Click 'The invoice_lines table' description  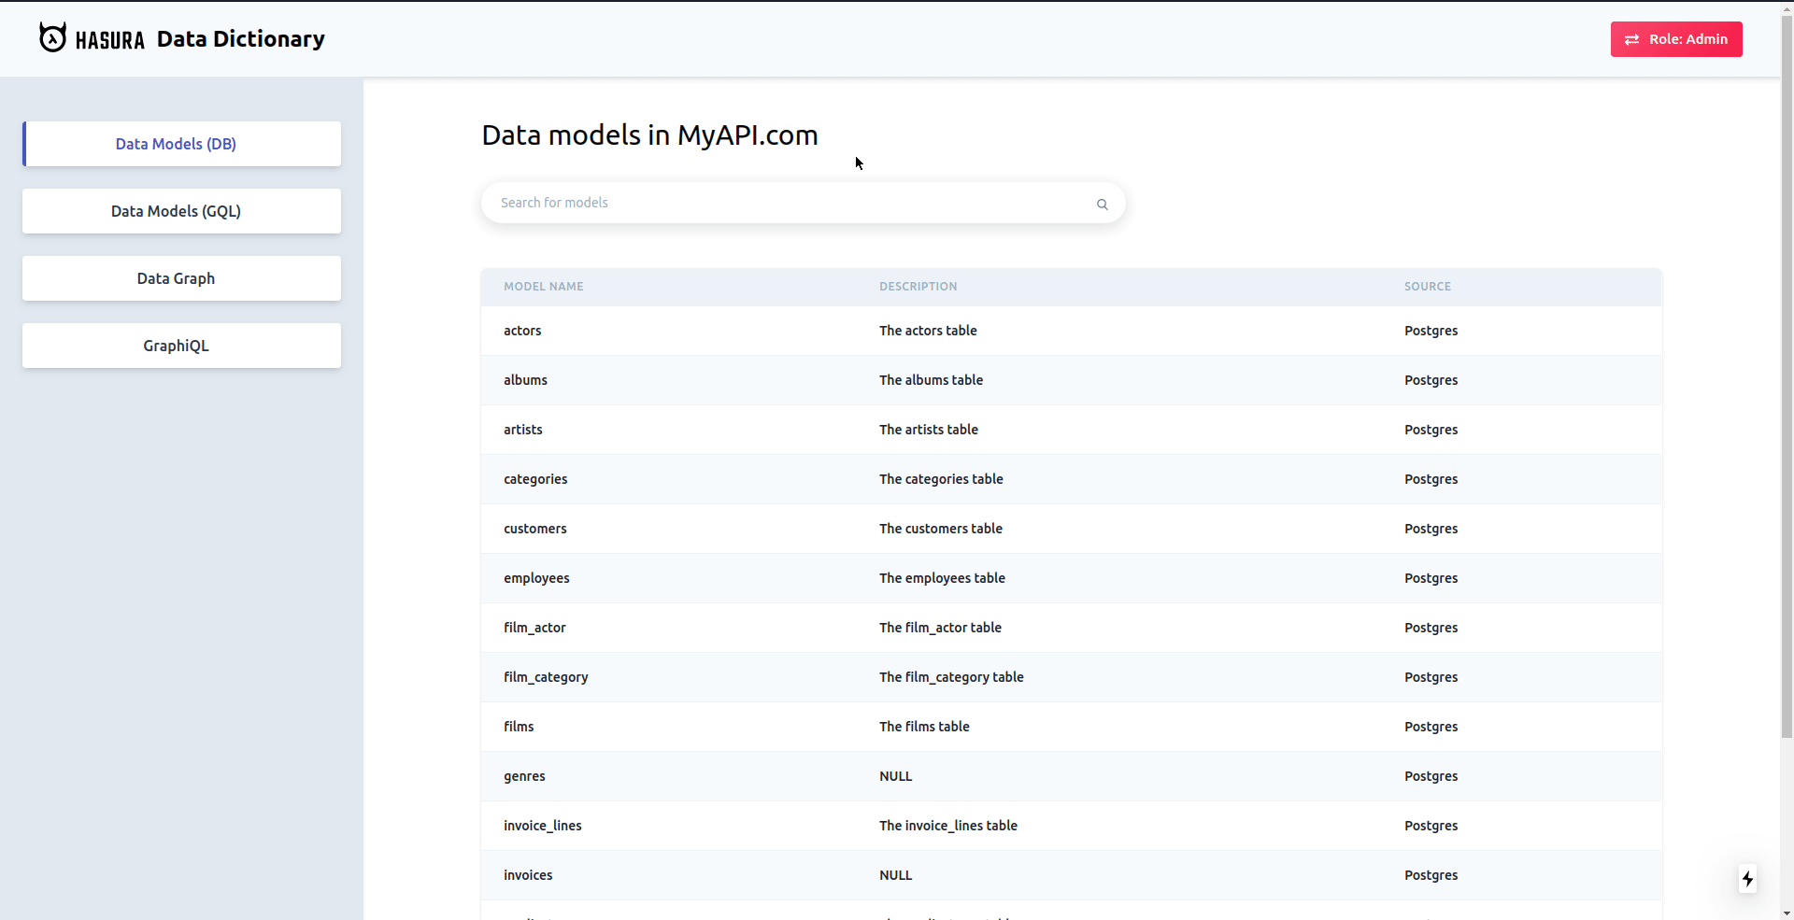pyautogui.click(x=948, y=826)
